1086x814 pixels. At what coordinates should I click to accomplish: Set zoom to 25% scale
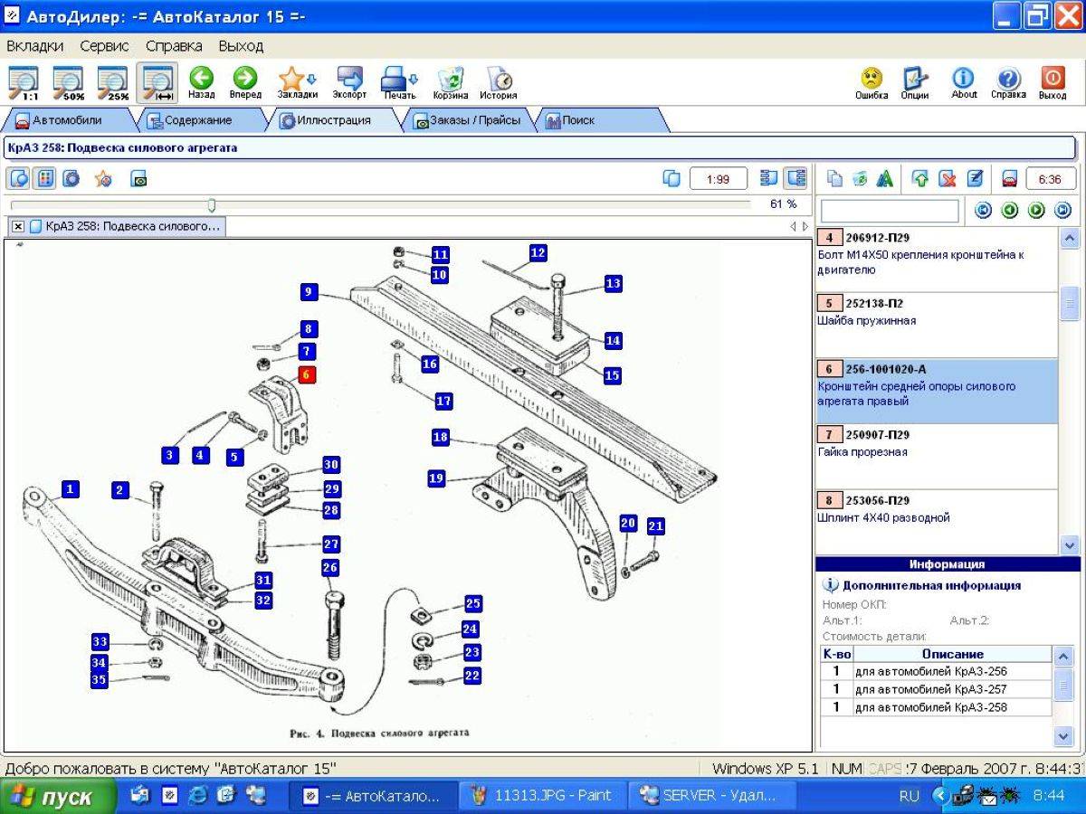(113, 81)
